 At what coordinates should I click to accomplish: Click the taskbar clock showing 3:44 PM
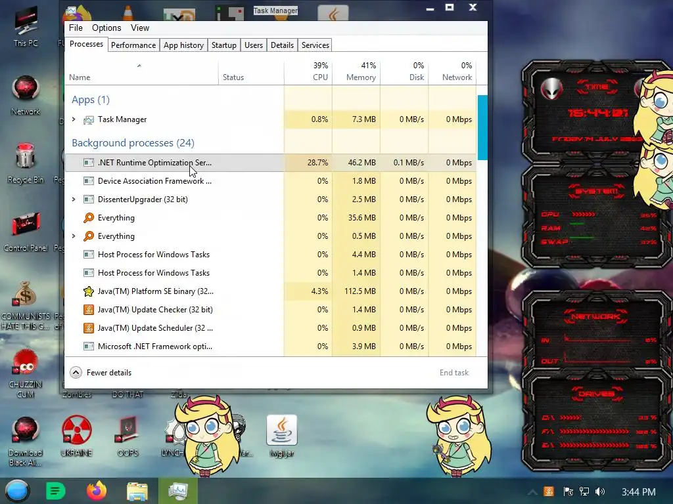(638, 492)
